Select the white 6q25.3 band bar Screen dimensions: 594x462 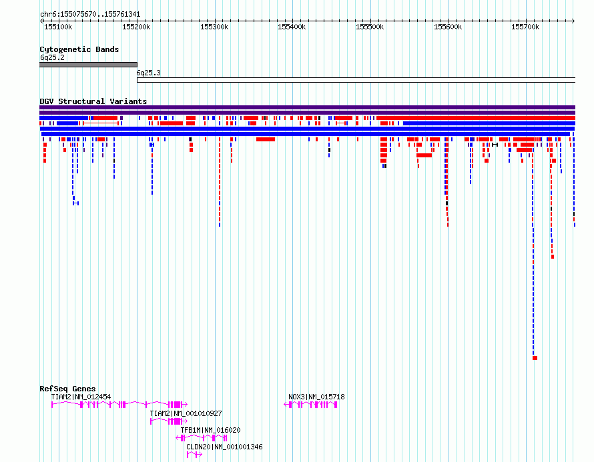(356, 80)
